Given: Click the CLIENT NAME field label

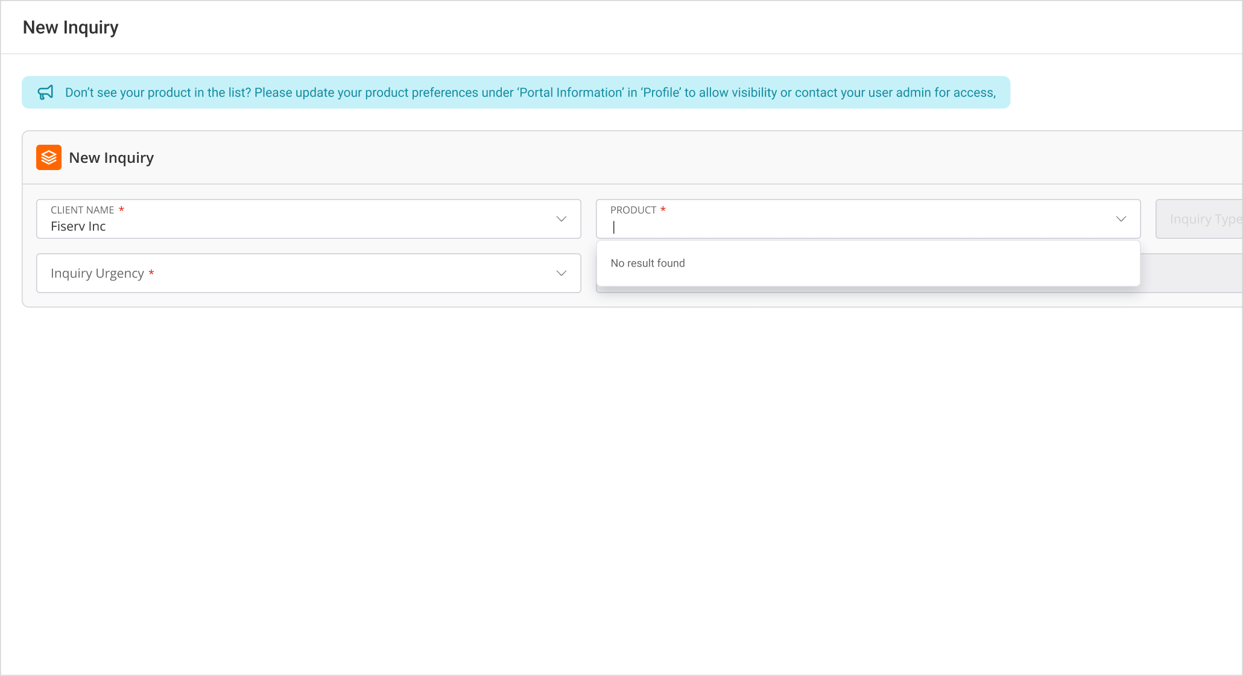Looking at the screenshot, I should [82, 210].
